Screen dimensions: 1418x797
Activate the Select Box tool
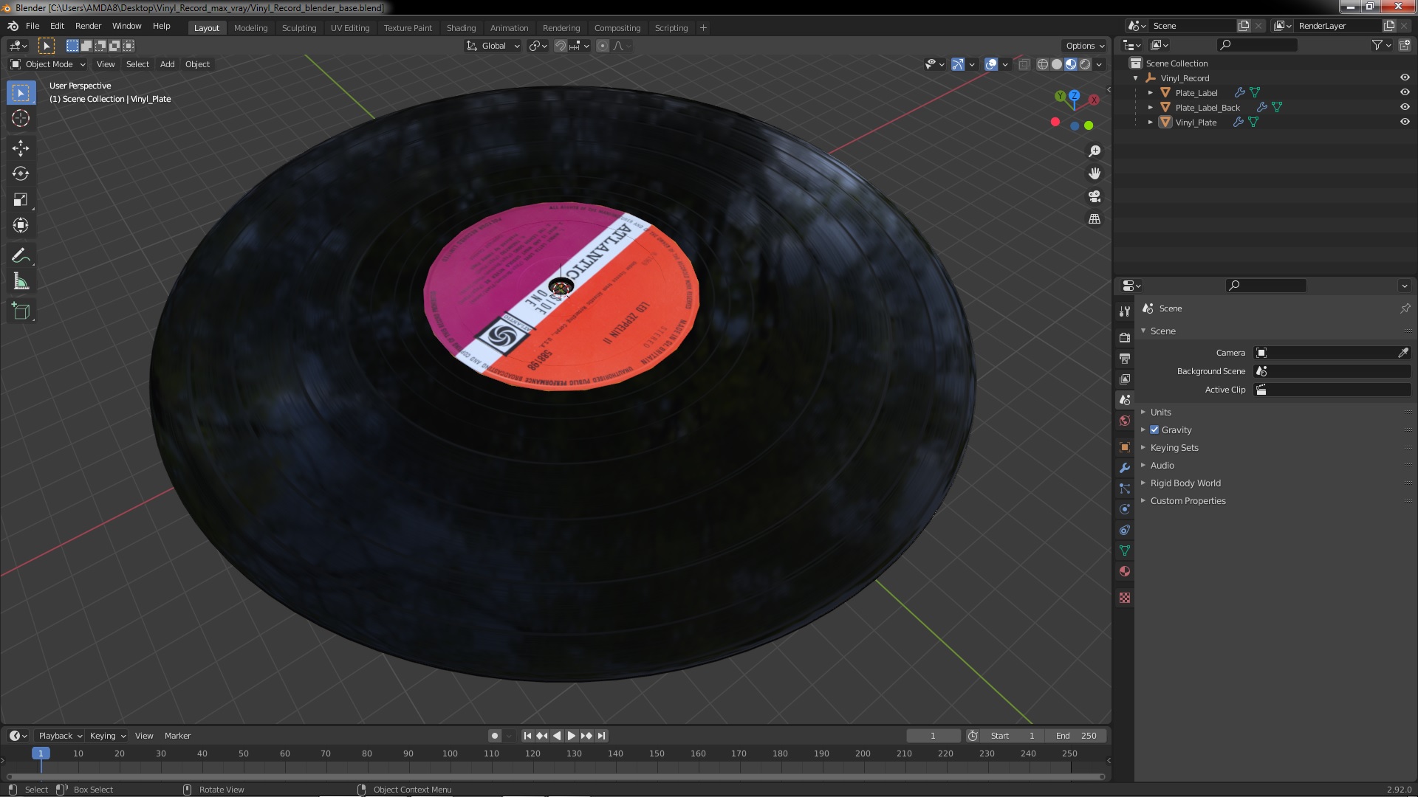[21, 92]
